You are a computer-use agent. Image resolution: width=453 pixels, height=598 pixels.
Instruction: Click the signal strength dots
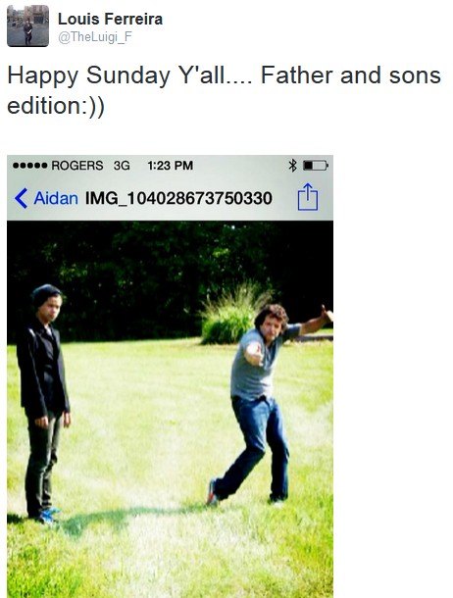pos(29,166)
